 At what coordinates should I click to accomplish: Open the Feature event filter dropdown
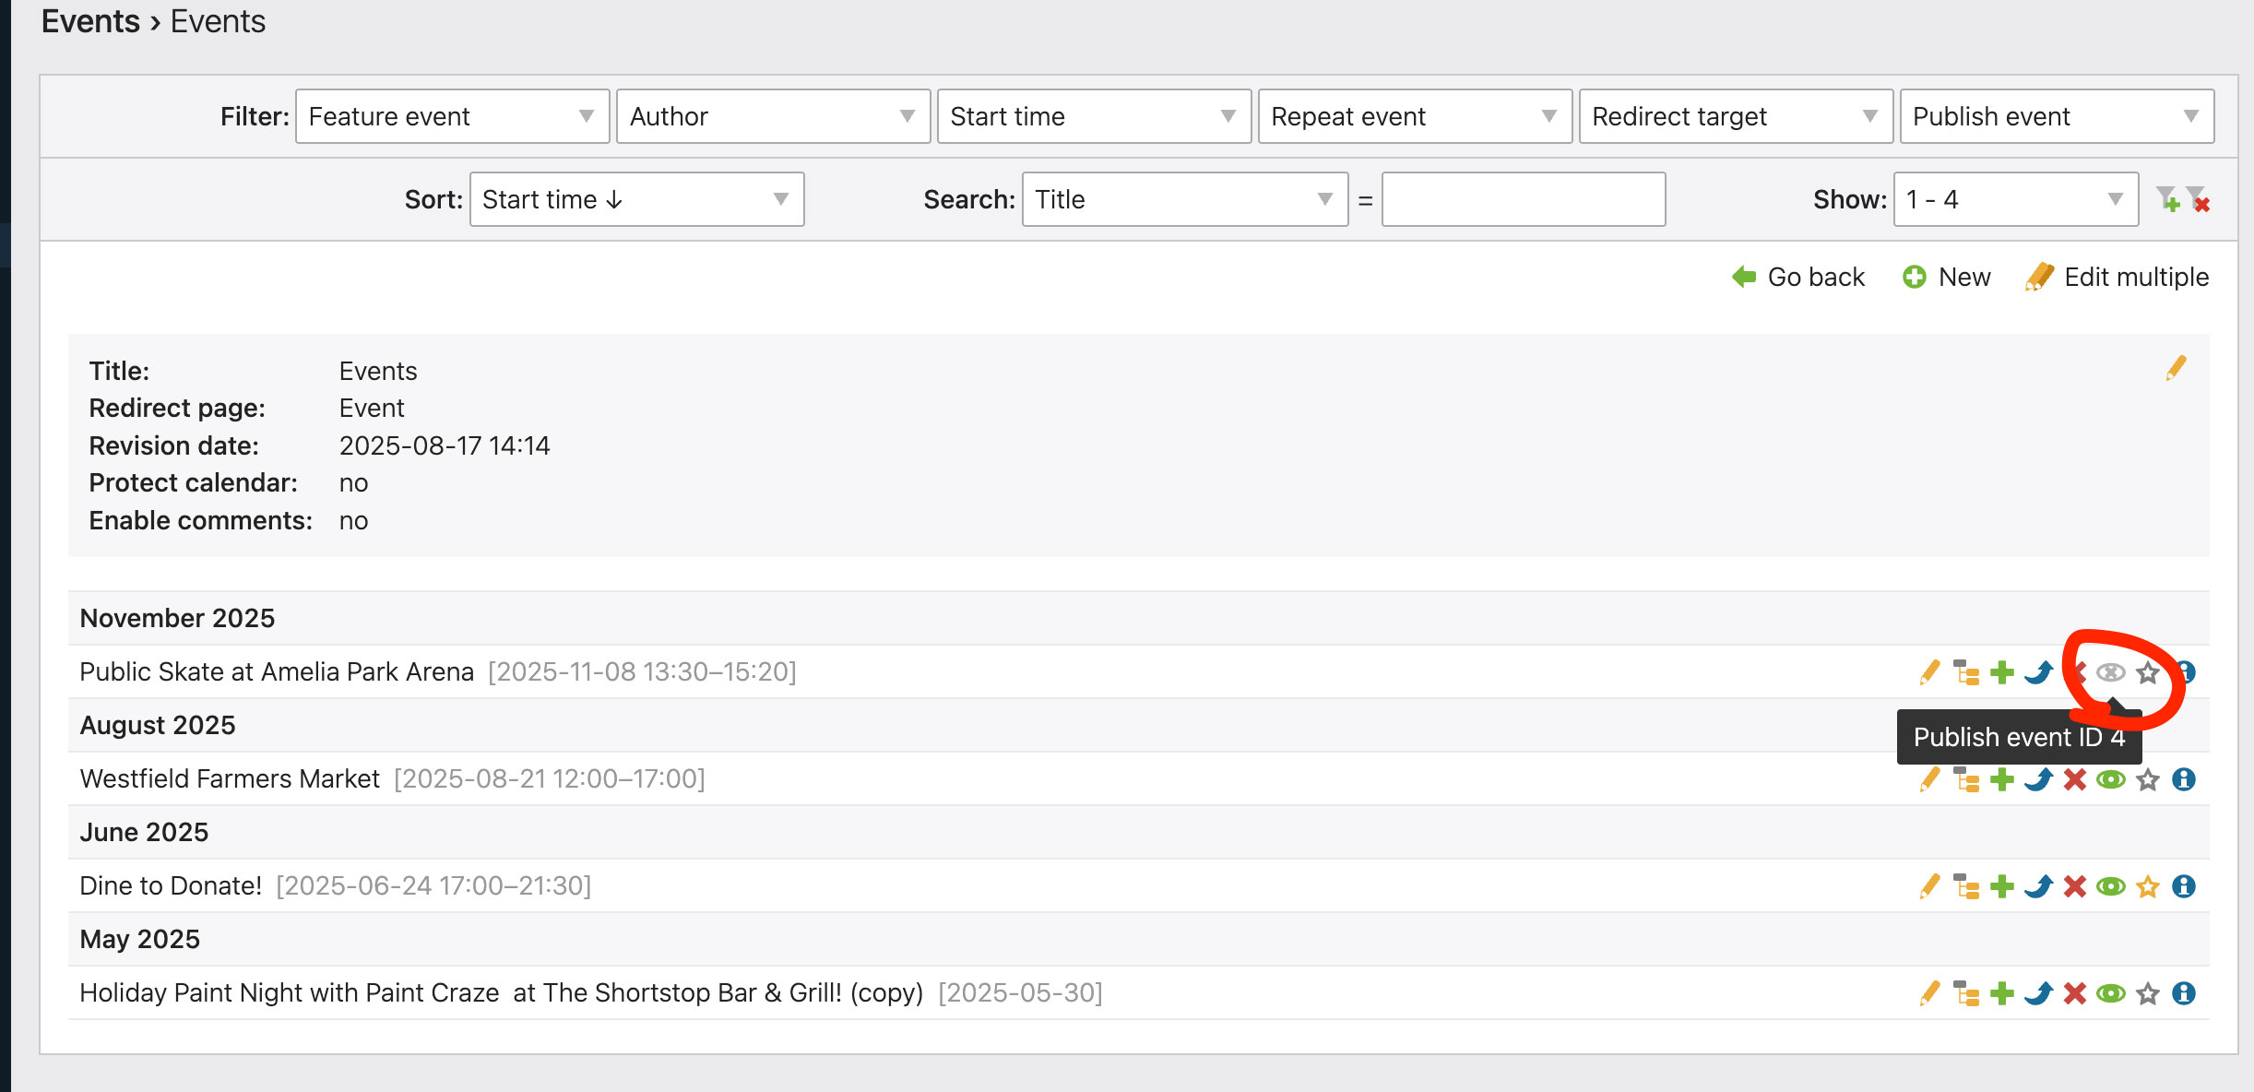click(x=452, y=116)
